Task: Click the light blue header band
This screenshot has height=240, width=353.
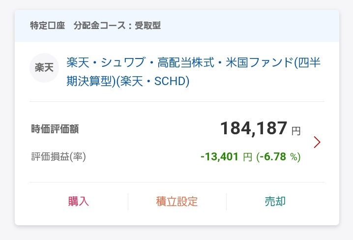Action: [177, 26]
